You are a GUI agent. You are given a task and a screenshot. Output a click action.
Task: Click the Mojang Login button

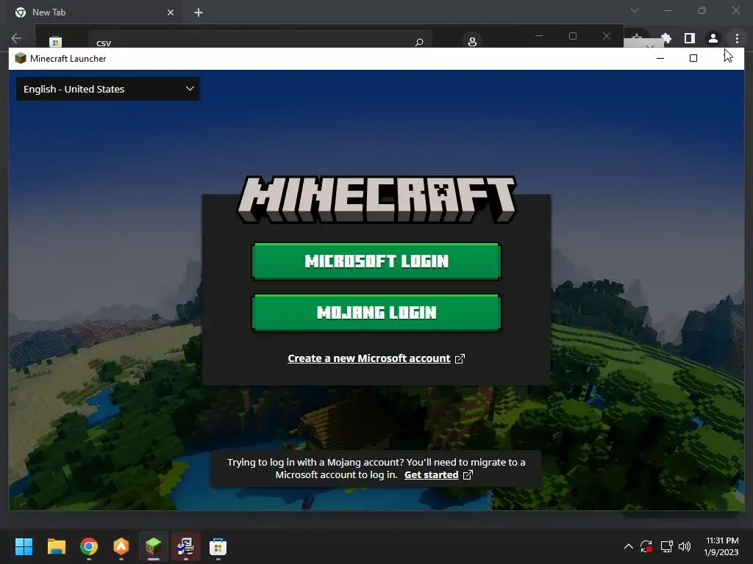point(376,313)
